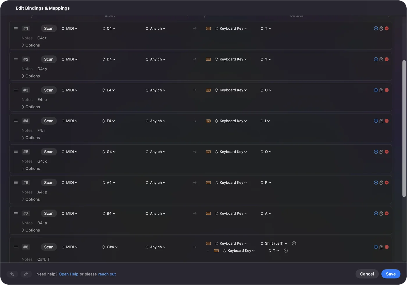Edit the notes field reading G4: o
This screenshot has width=407, height=285.
[42, 161]
